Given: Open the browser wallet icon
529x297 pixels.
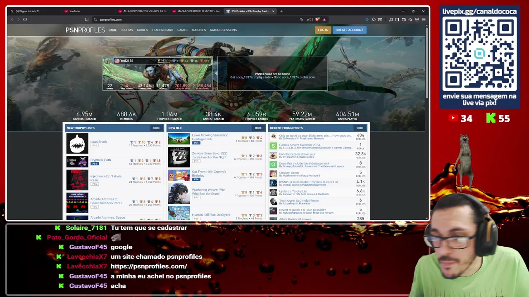Looking at the screenshot, I should (x=404, y=19).
